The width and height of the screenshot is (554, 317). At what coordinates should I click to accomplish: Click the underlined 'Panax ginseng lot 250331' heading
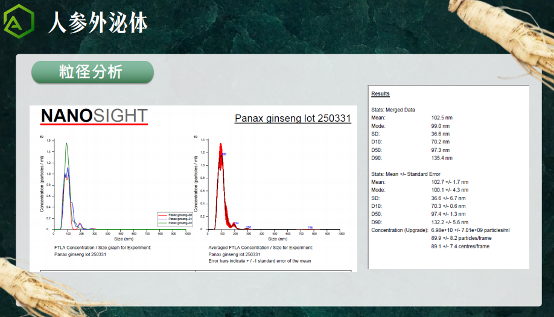tap(293, 118)
